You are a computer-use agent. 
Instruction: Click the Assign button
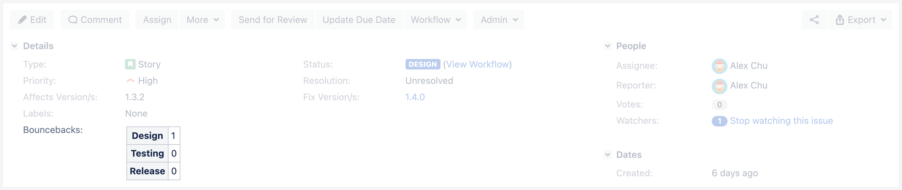(157, 20)
